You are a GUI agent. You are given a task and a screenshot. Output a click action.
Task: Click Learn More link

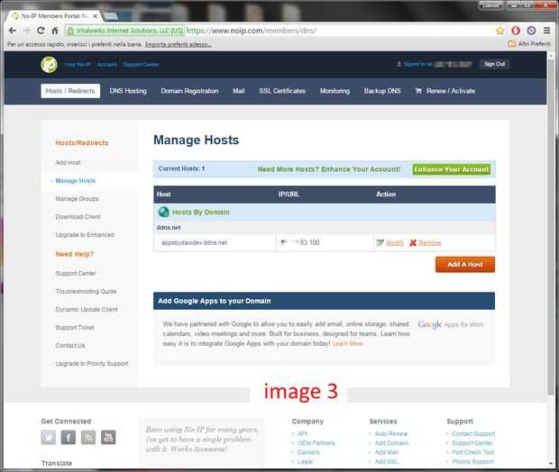coord(348,343)
